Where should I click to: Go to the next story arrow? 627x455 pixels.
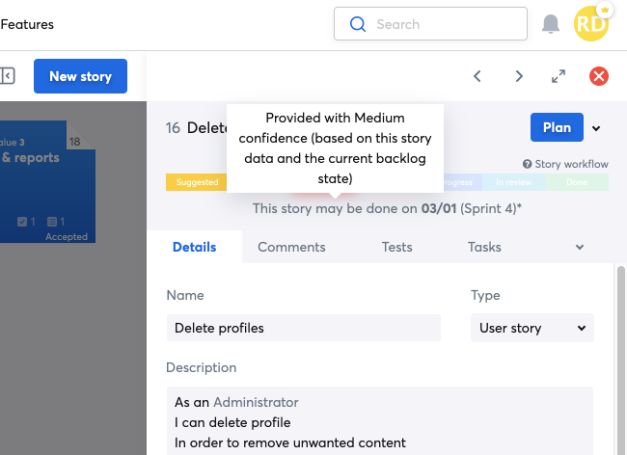519,76
